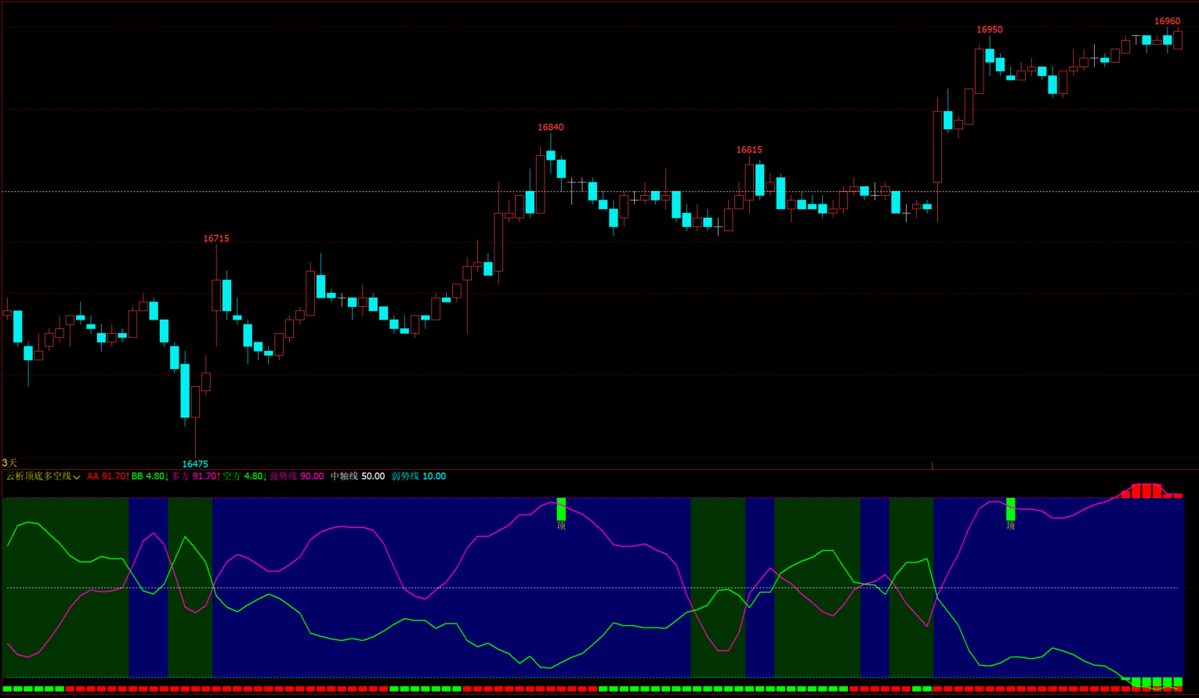Click the dotted 中轴线 midline in indicator

point(592,588)
